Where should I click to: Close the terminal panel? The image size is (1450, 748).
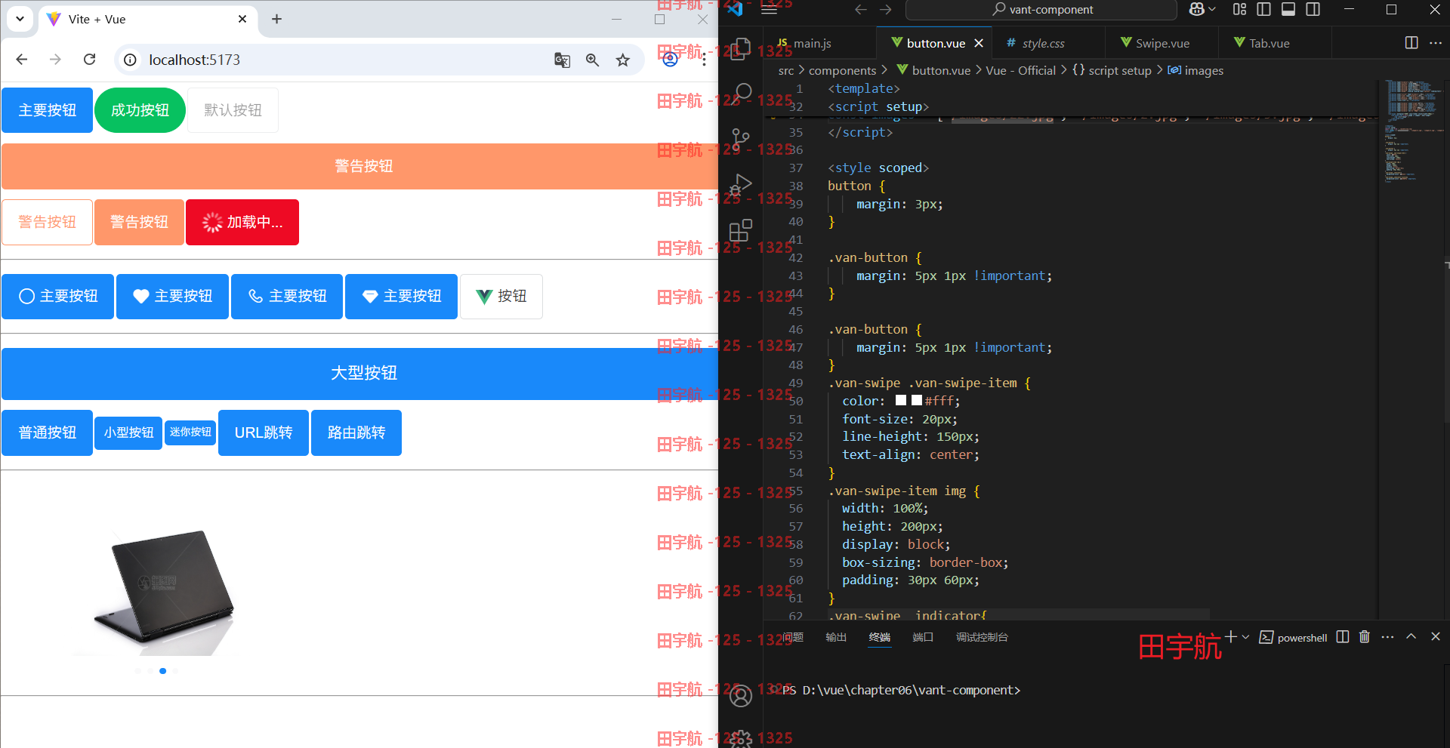pos(1436,637)
